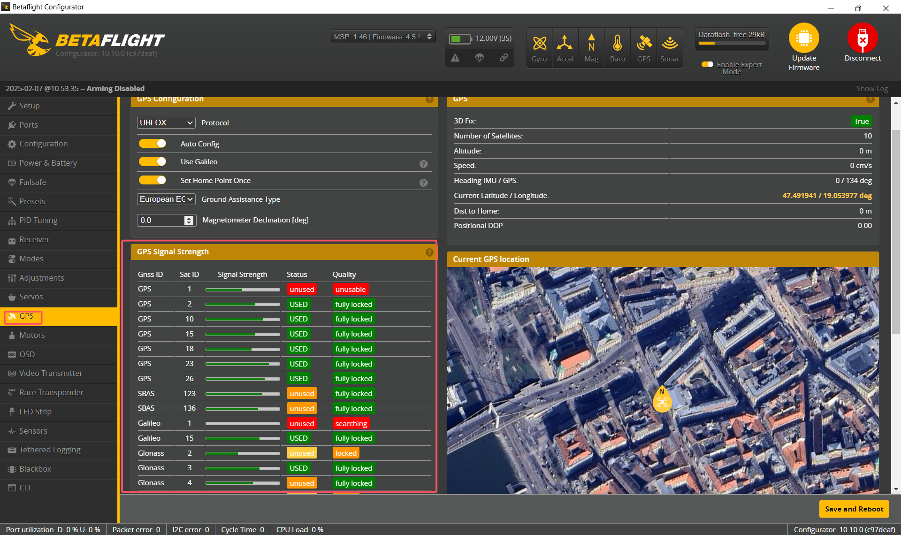
Task: Click the failsafe parachute status icon
Action: coord(480,58)
